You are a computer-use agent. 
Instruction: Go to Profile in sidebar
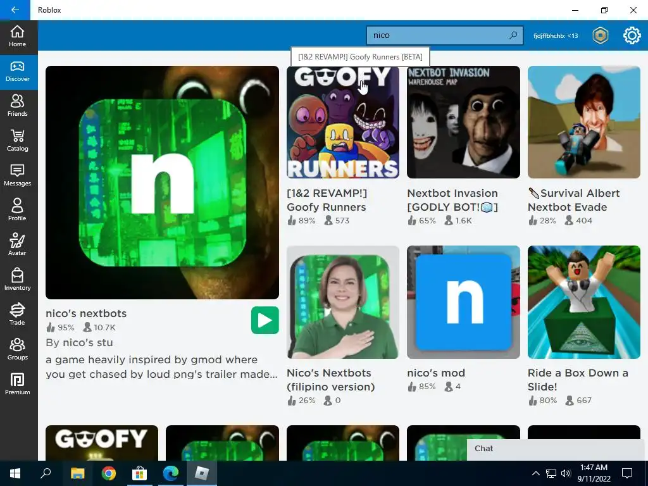[17, 211]
